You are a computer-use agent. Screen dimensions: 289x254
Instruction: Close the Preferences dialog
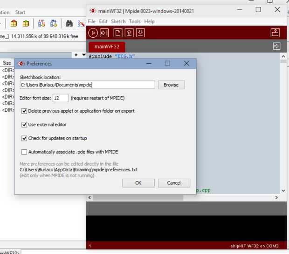point(186,63)
